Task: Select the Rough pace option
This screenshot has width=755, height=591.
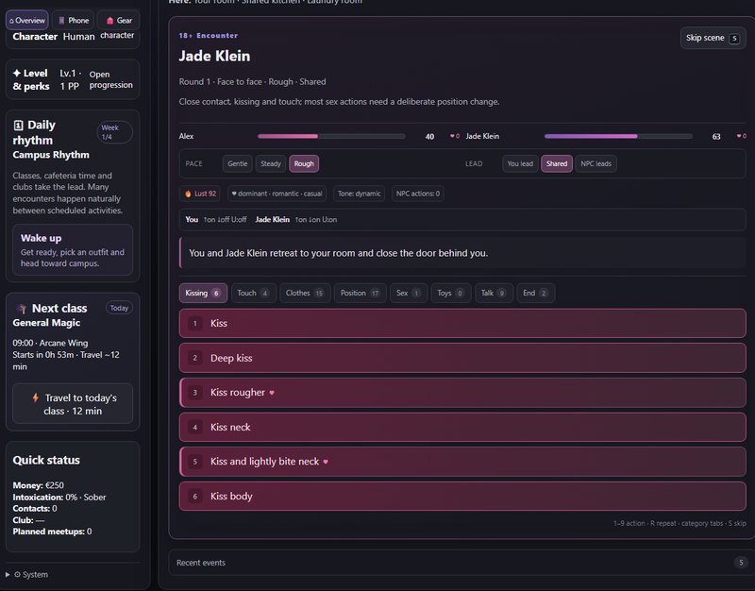Action: [304, 163]
